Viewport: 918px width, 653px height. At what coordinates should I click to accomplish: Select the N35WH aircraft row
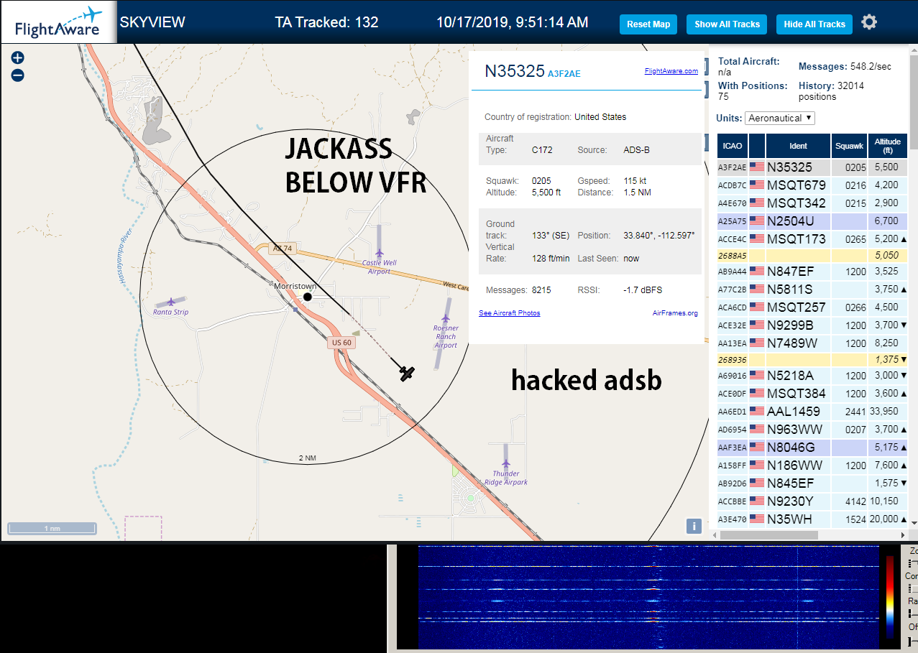(x=812, y=519)
